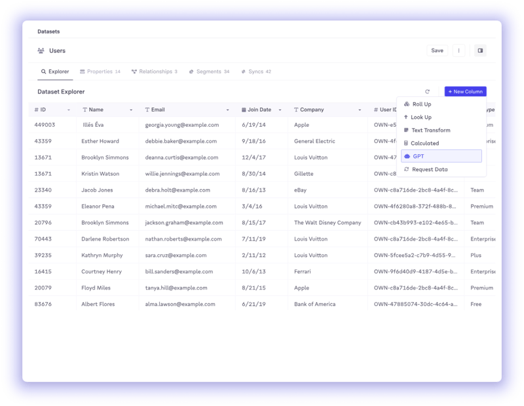The image size is (524, 406).
Task: Click the Request Data sync icon
Action: point(406,169)
